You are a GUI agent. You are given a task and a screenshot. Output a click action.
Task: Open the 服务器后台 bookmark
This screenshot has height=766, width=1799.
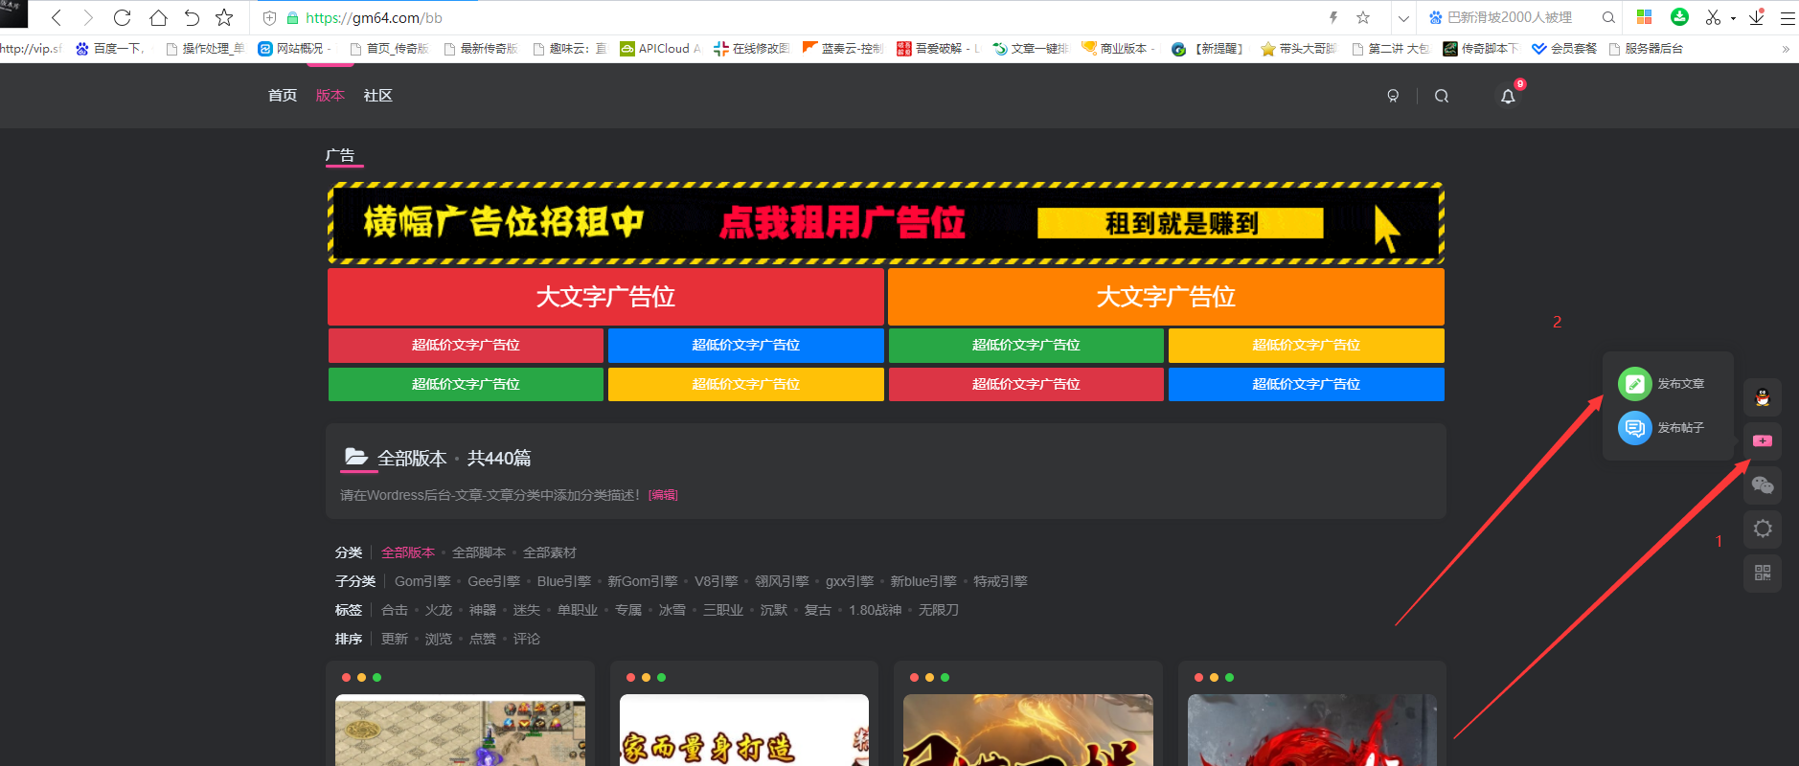click(1646, 48)
